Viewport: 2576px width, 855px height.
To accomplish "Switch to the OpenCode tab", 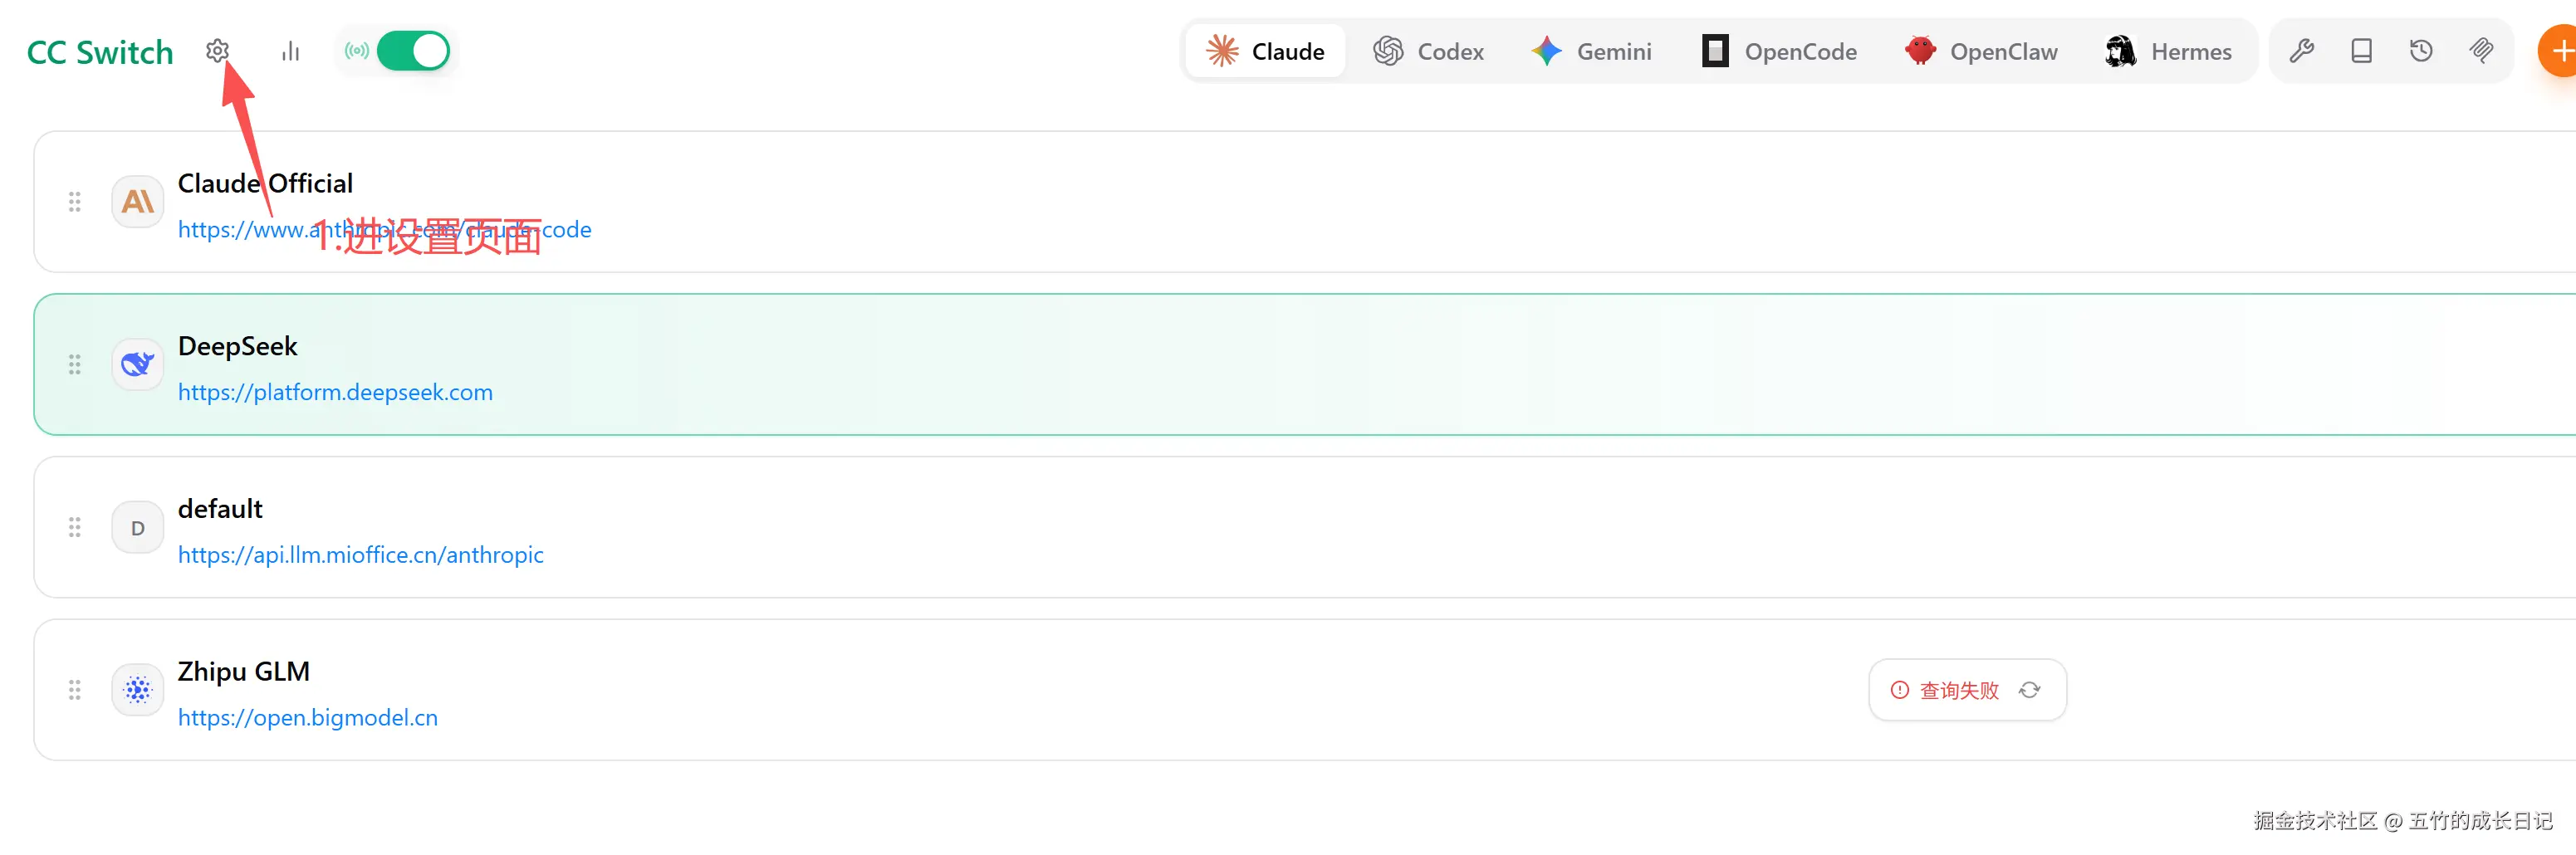I will 1779,51.
